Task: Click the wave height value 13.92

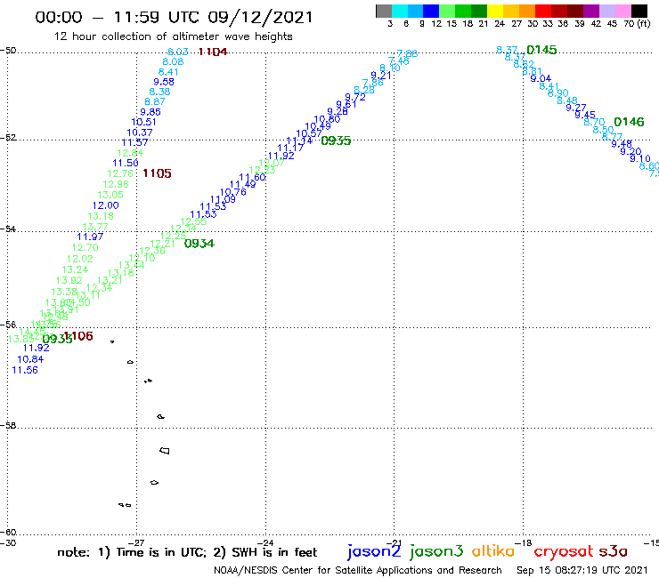Action: coord(69,280)
